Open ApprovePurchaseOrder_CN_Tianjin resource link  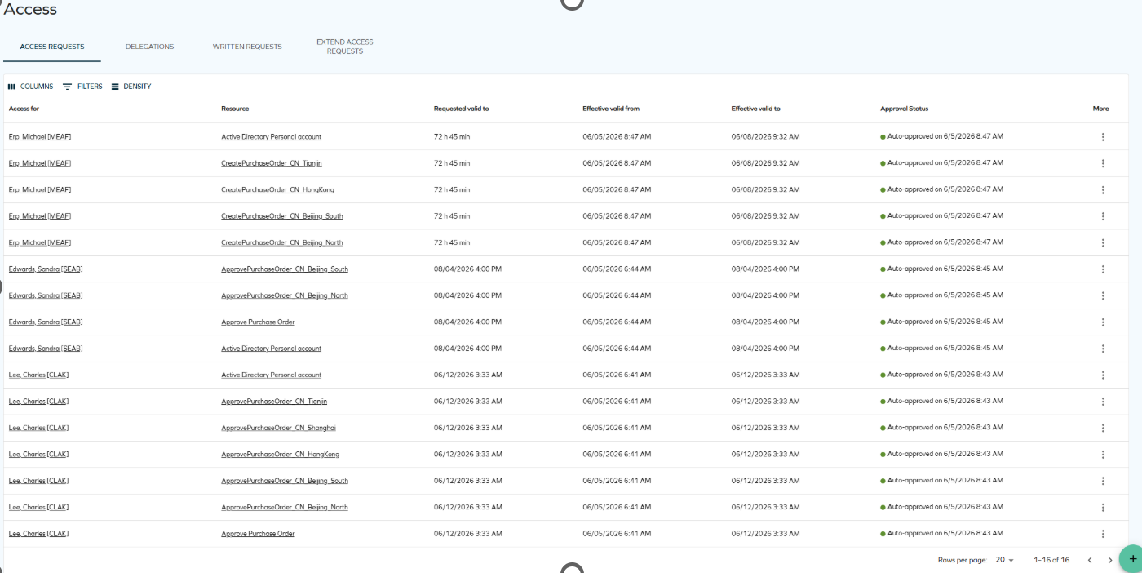(274, 402)
